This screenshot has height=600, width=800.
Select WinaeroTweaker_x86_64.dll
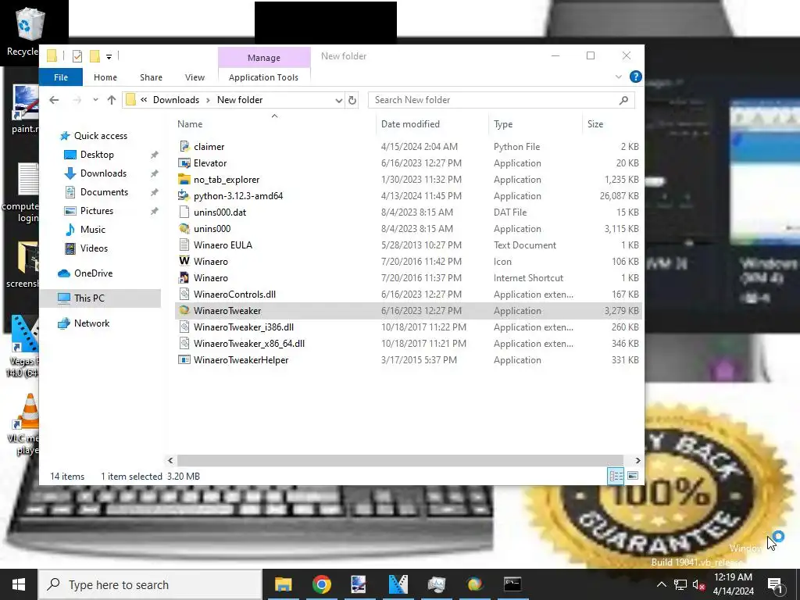click(249, 344)
